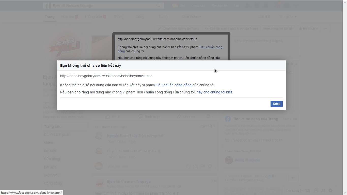Switch language to Español
The width and height of the screenshot is (347, 195).
pyautogui.click(x=231, y=180)
